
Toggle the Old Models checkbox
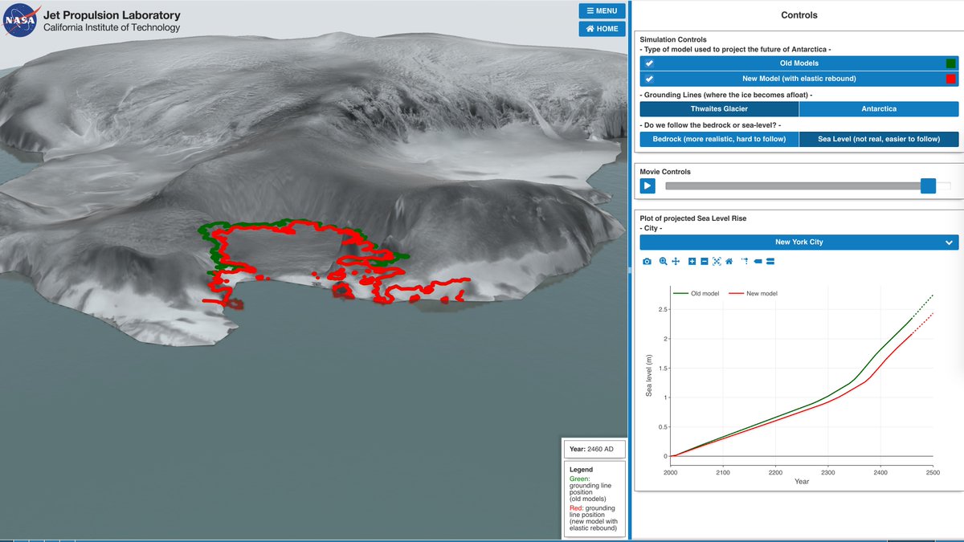click(x=649, y=63)
